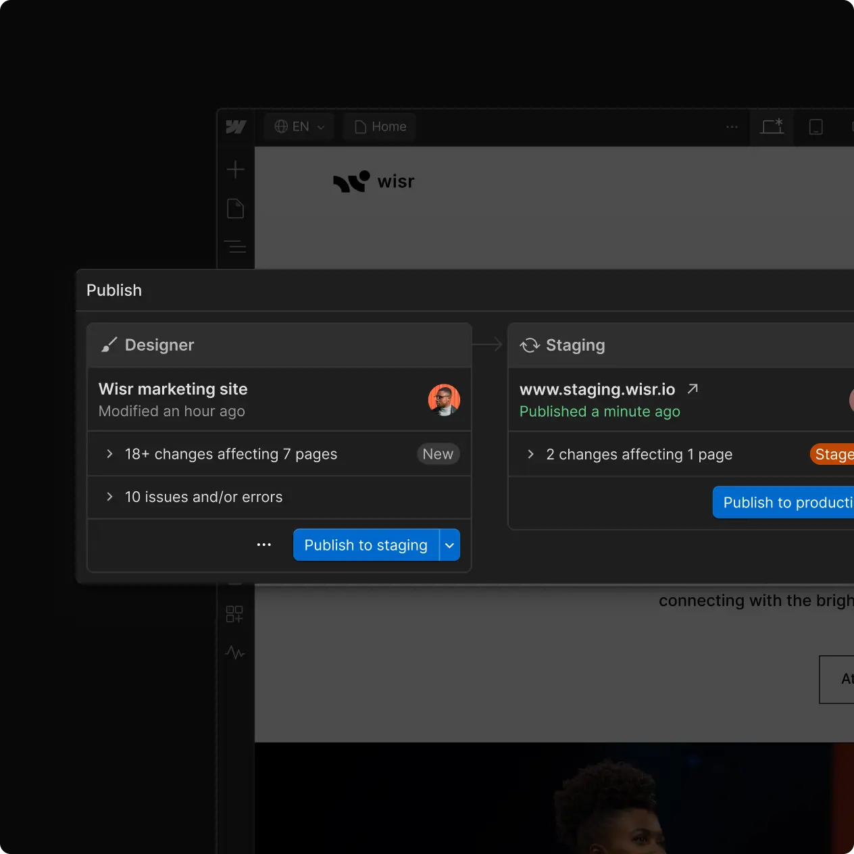This screenshot has height=854, width=854.
Task: Click the user avatar on Wisr marketing site
Action: pyautogui.click(x=444, y=400)
